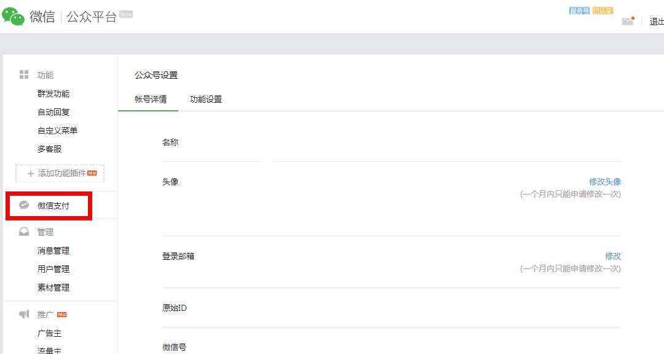664x354 pixels.
Task: Click the 退出 logout link
Action: tap(657, 22)
